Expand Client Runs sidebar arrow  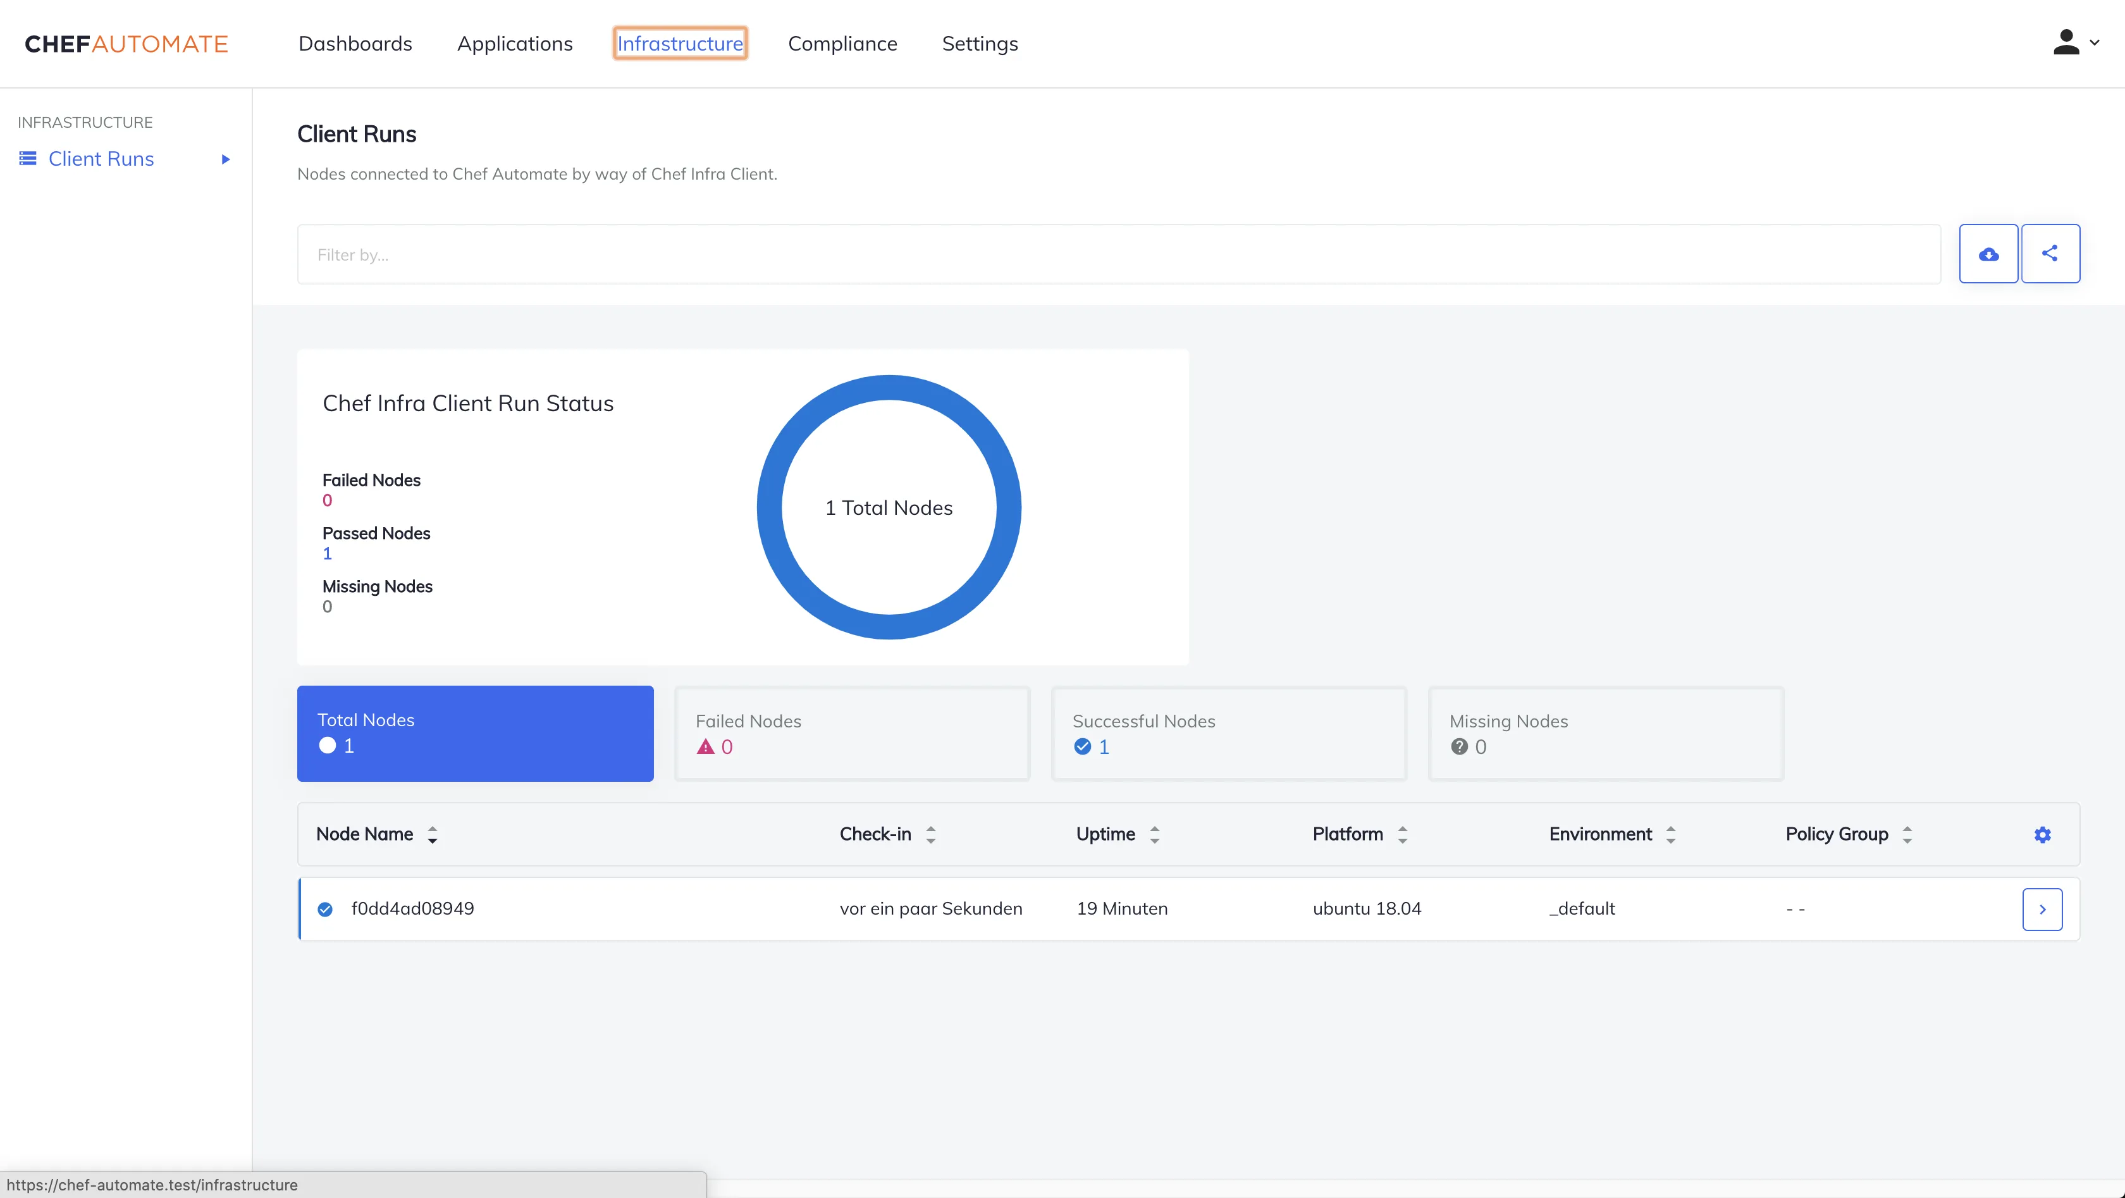[225, 159]
